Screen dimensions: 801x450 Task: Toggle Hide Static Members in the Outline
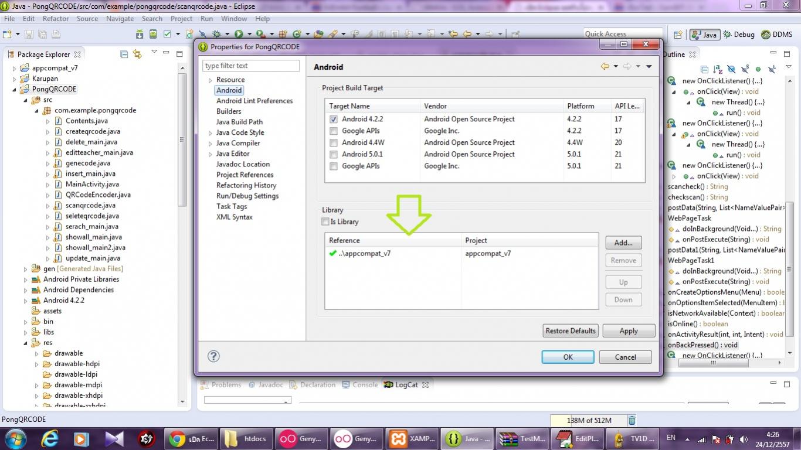coord(745,69)
